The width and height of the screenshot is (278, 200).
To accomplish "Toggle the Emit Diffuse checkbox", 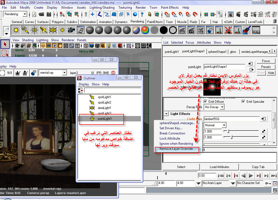I will click(x=205, y=101).
